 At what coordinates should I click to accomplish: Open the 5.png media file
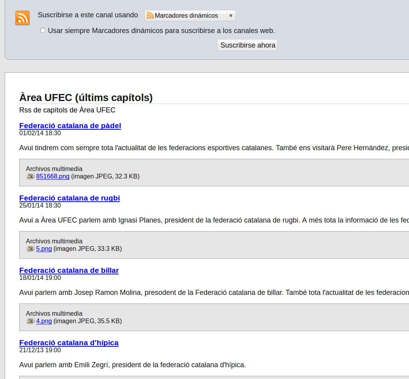tap(44, 249)
